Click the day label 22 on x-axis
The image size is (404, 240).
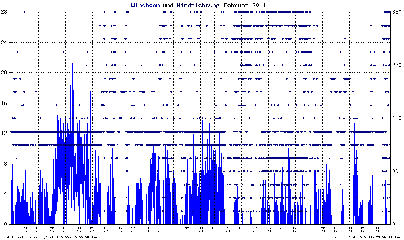[295, 229]
